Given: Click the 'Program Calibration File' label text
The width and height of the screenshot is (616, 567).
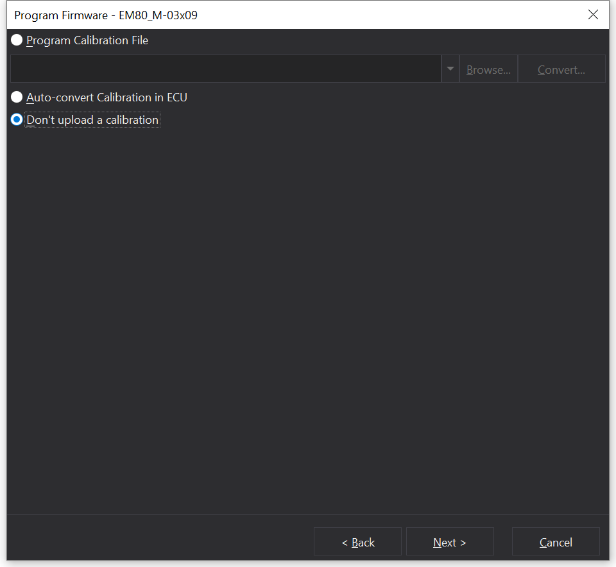Looking at the screenshot, I should [87, 40].
